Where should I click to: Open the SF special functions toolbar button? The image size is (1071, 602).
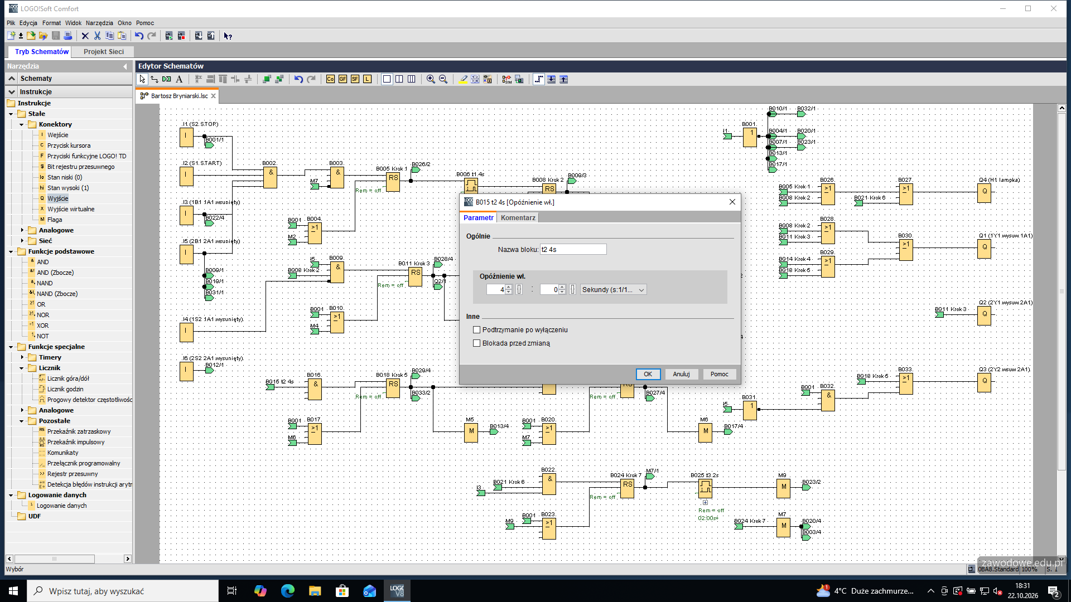click(355, 79)
